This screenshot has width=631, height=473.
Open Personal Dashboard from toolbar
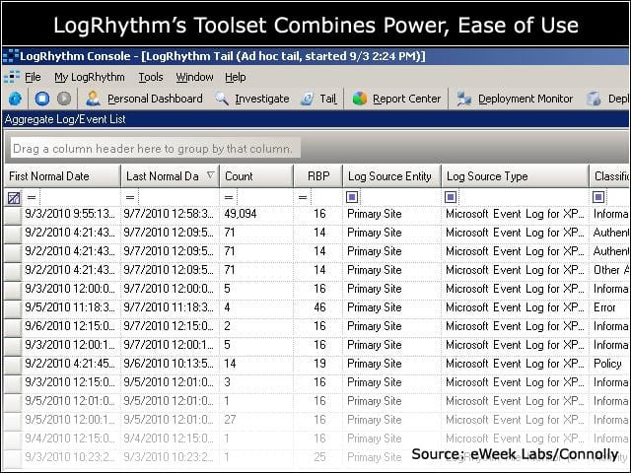click(x=155, y=99)
